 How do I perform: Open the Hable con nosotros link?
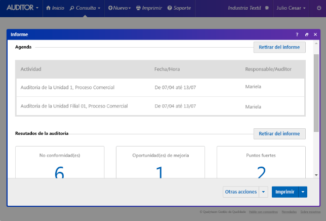point(263,212)
